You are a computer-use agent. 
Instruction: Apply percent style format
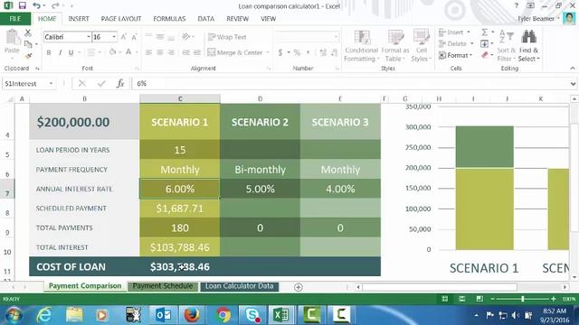coord(297,52)
